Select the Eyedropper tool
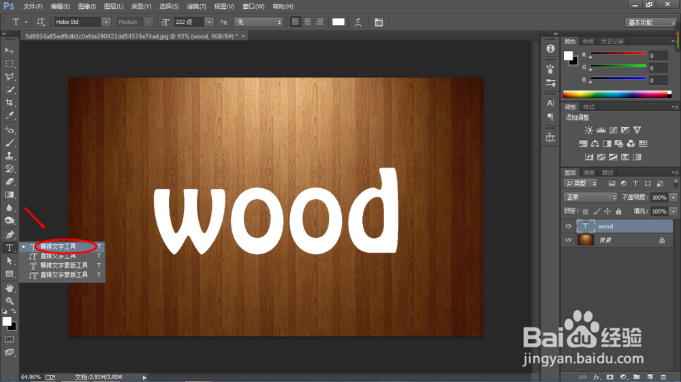Viewport: 681px width, 382px height. (x=9, y=116)
